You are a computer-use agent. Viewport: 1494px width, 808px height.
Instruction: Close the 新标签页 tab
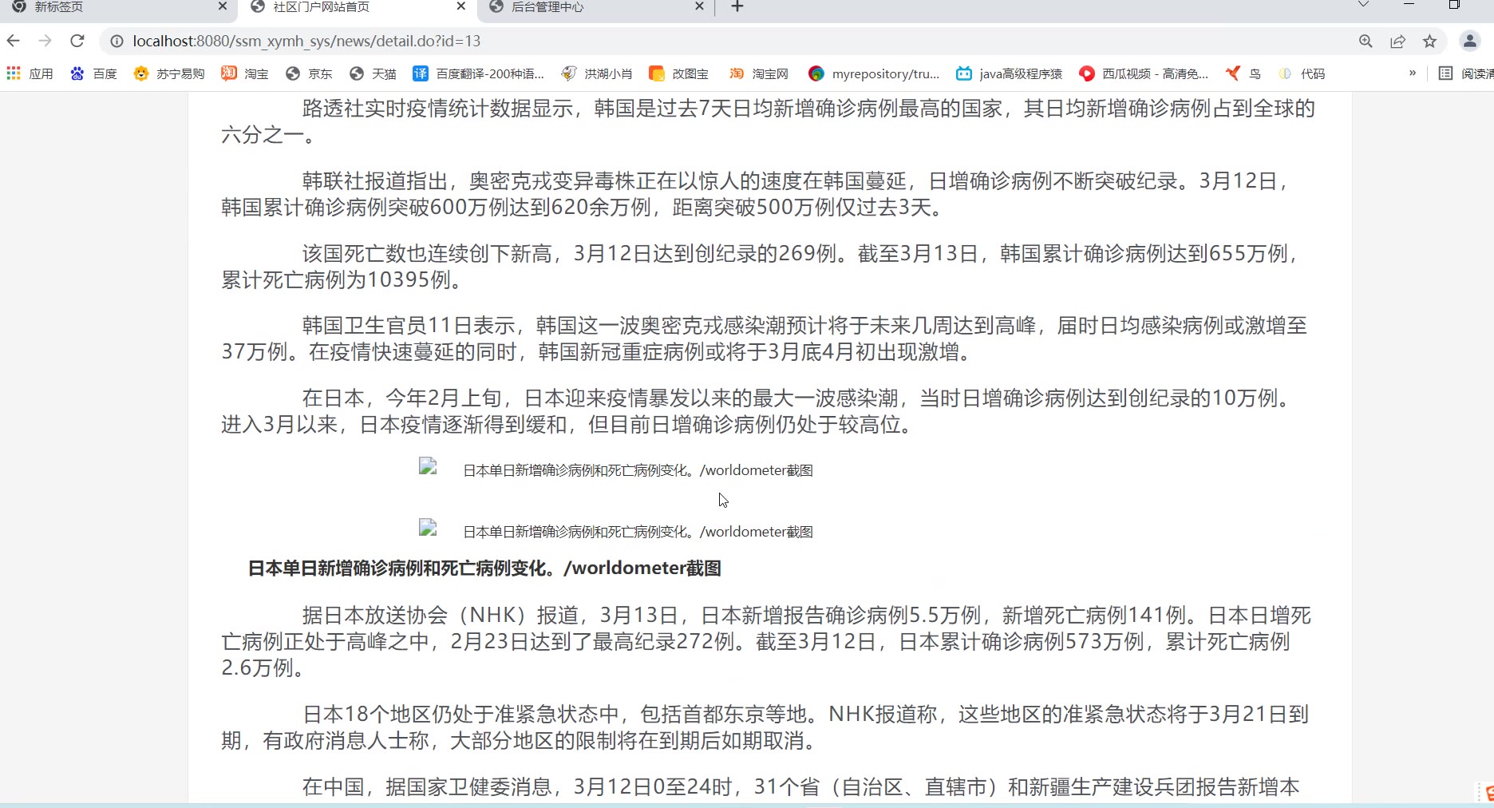tap(223, 6)
